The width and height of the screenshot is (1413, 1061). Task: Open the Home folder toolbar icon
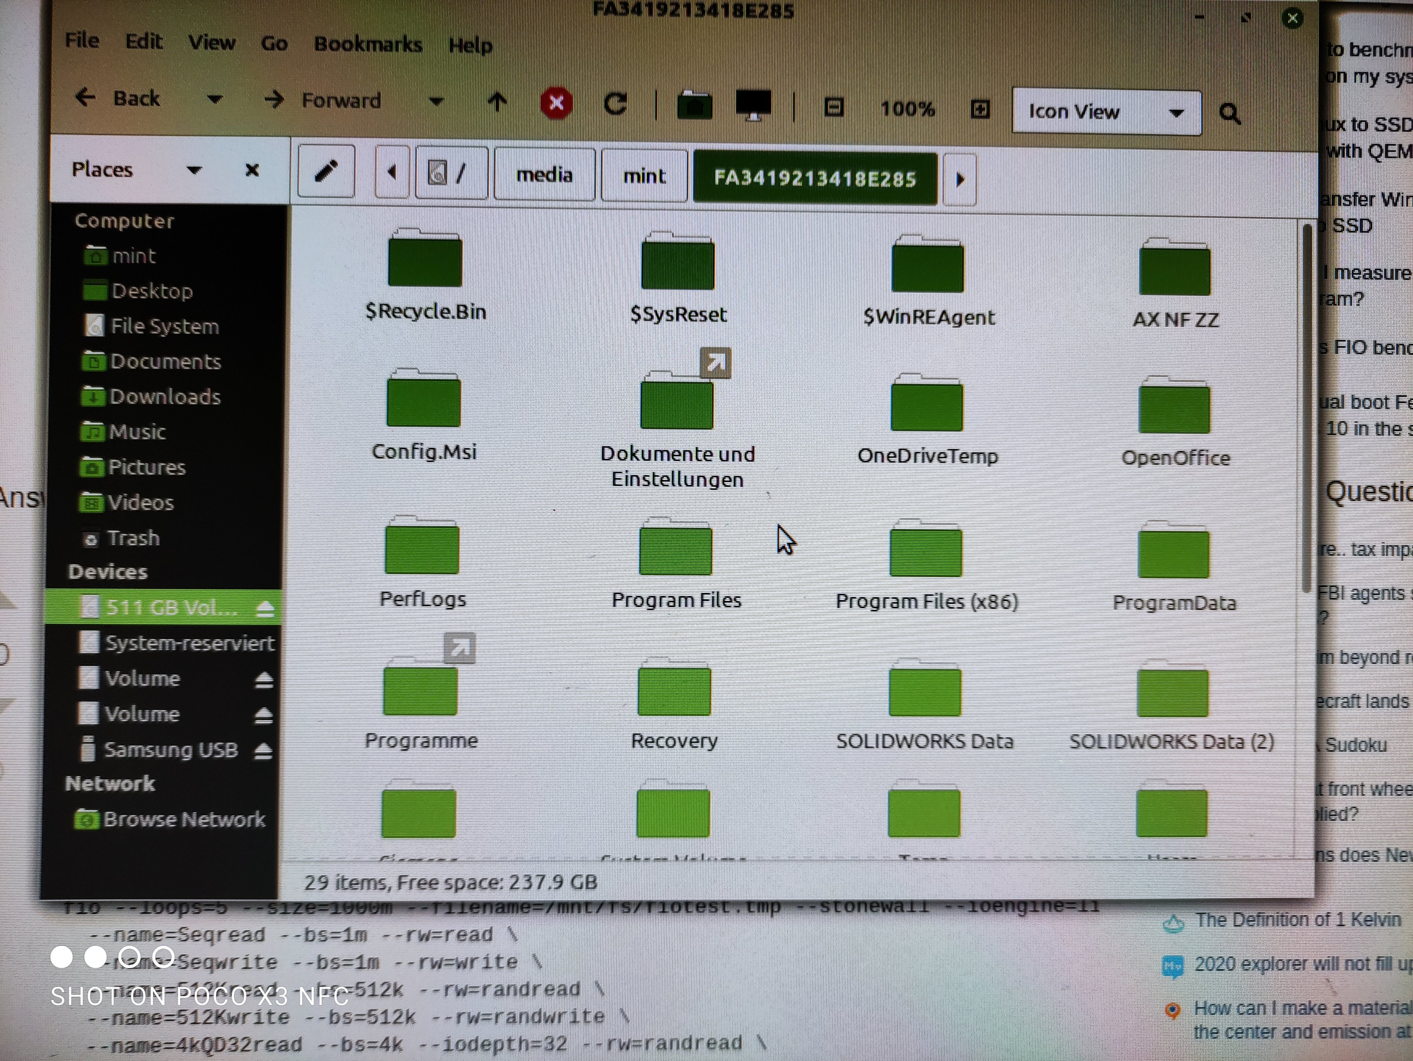[694, 105]
